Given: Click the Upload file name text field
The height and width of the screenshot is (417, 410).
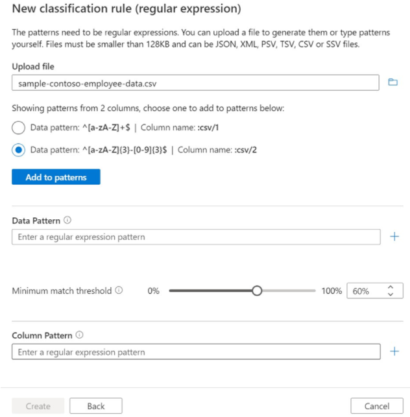Looking at the screenshot, I should click(195, 83).
